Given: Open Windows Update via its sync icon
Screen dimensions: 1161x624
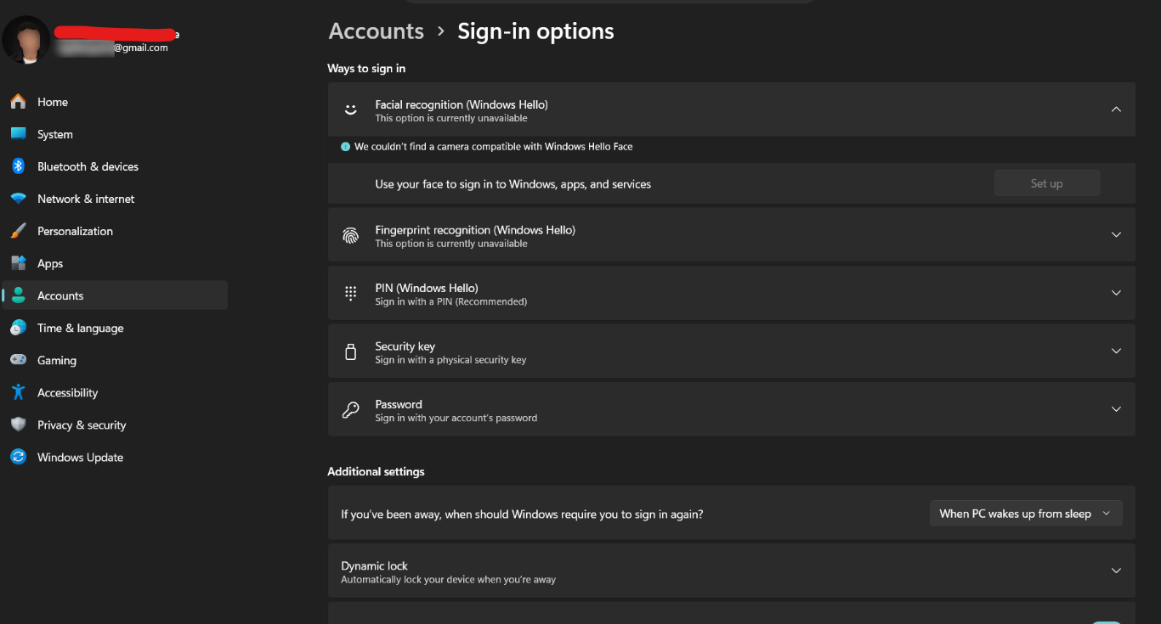Looking at the screenshot, I should click(x=18, y=457).
